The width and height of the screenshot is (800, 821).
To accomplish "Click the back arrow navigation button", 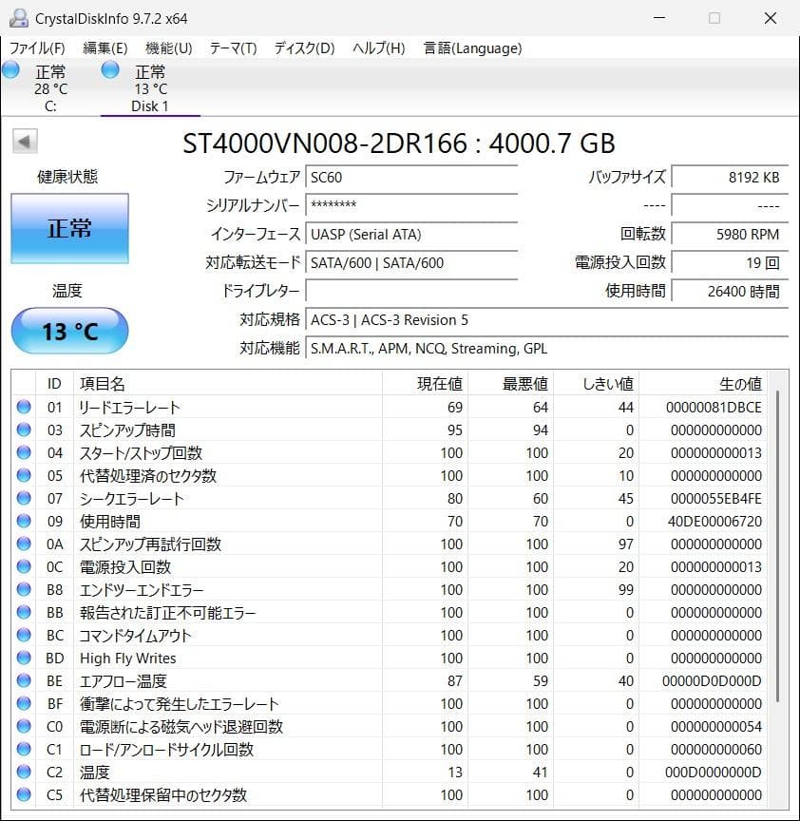I will [24, 141].
